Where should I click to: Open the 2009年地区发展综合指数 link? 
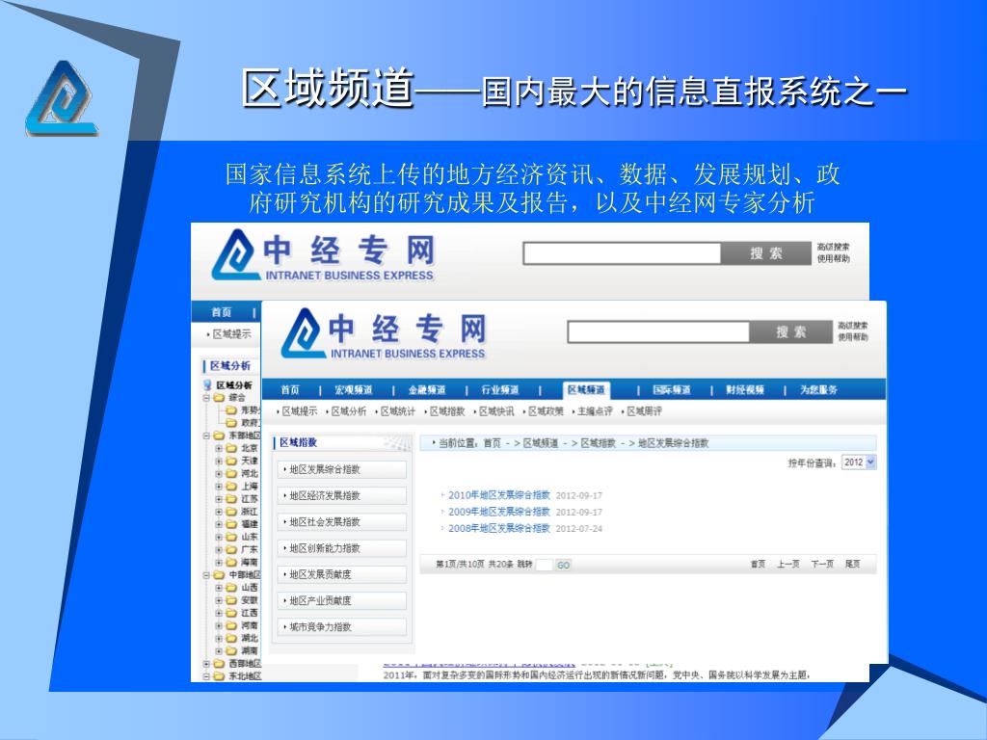pos(499,512)
